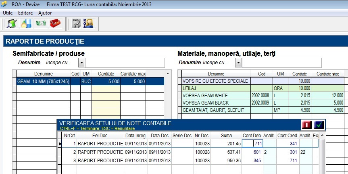
Task: Open the Utile menu
Action: 8,13
